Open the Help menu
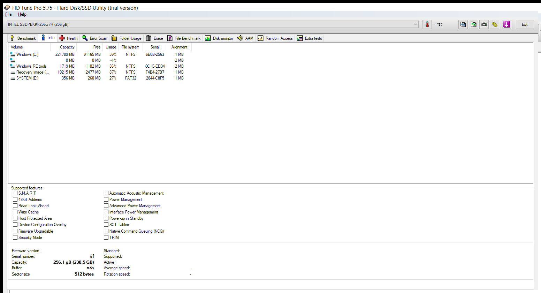The width and height of the screenshot is (541, 293). 22,14
